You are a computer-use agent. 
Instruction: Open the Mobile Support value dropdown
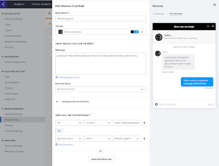coord(127,139)
